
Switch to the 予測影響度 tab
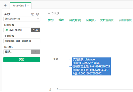coord(125,20)
